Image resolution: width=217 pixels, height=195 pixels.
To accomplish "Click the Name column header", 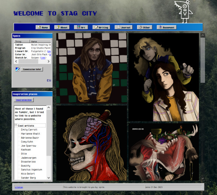I will [x=41, y=41].
